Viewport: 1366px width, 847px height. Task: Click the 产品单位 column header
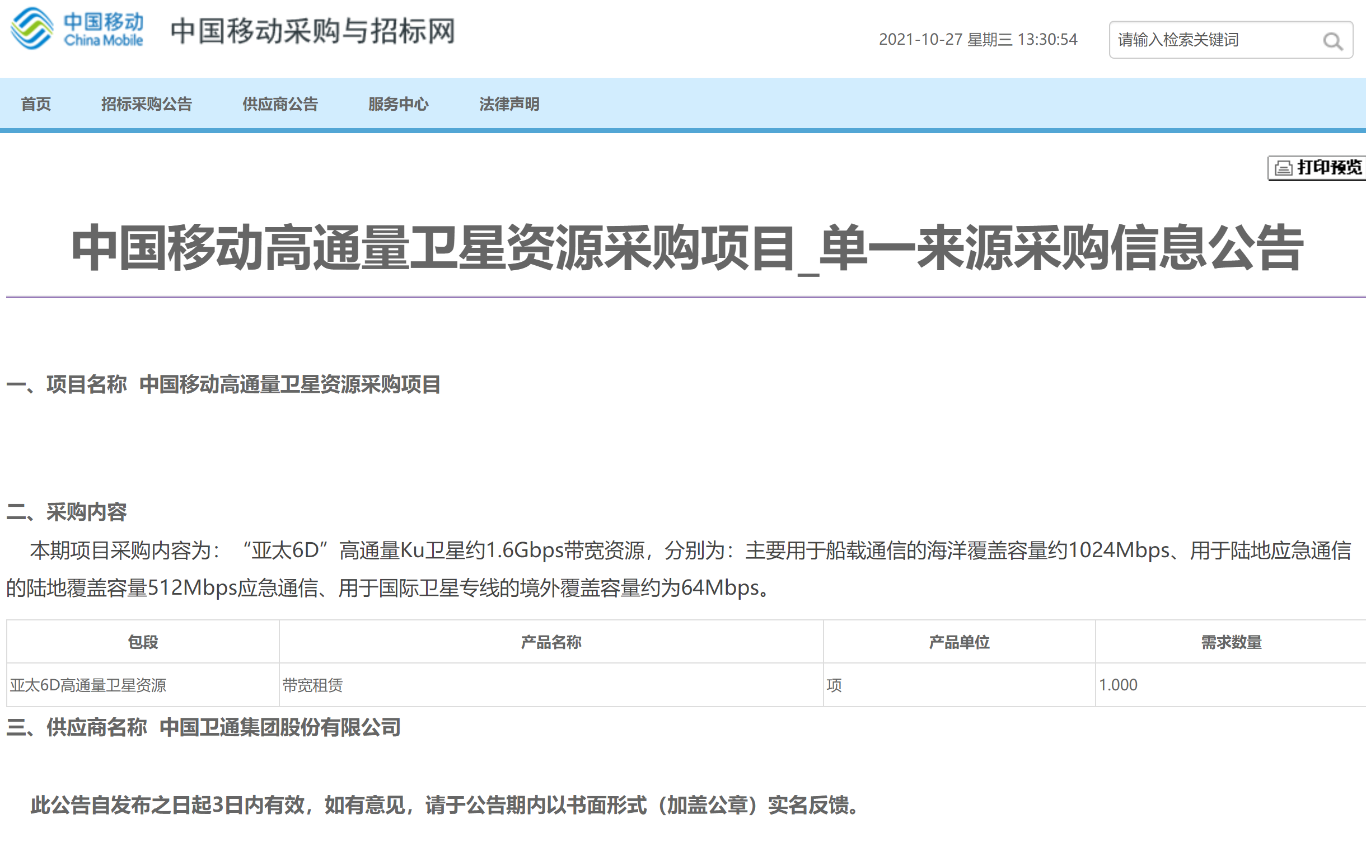959,642
